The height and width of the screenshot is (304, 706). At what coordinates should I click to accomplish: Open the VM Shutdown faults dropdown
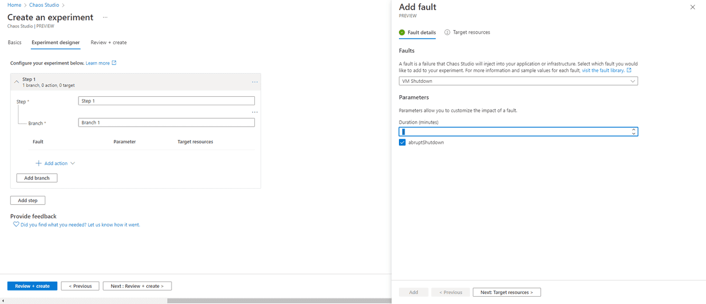click(x=518, y=81)
